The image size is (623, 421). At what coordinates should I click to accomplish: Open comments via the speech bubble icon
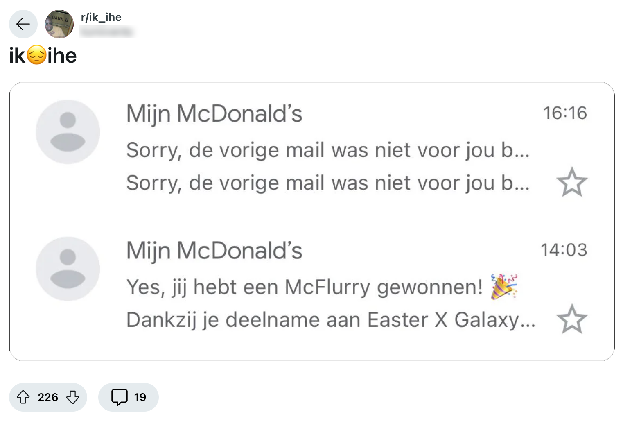tap(119, 397)
